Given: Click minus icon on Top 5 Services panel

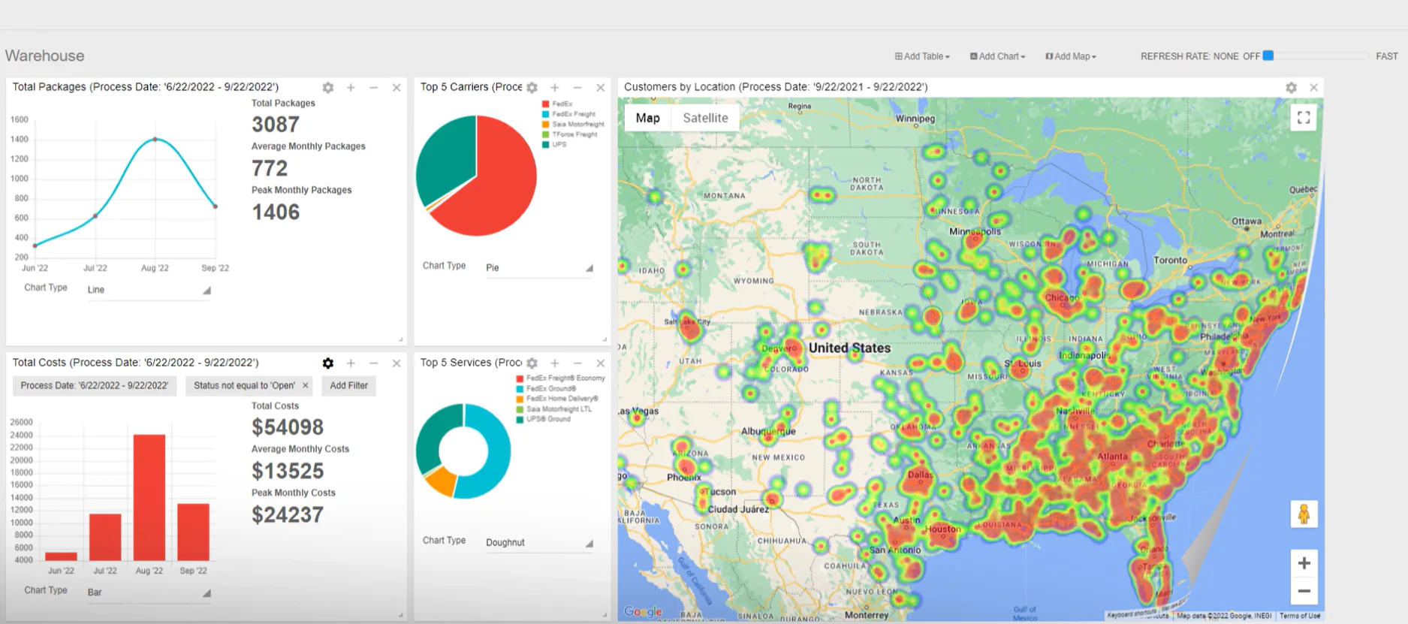Looking at the screenshot, I should coord(577,363).
